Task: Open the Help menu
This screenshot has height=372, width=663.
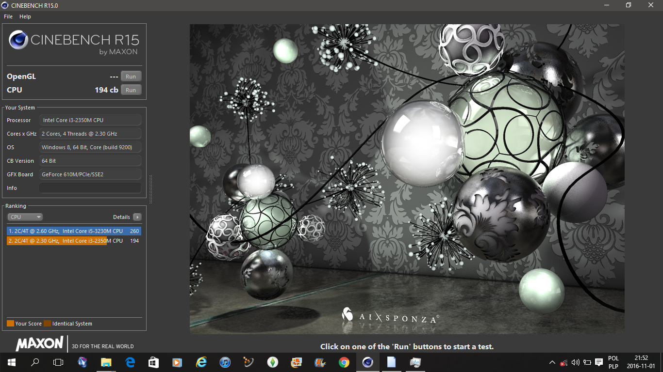Action: (25, 16)
